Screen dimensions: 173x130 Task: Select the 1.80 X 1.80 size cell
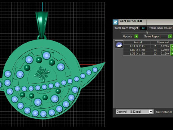click(137, 50)
